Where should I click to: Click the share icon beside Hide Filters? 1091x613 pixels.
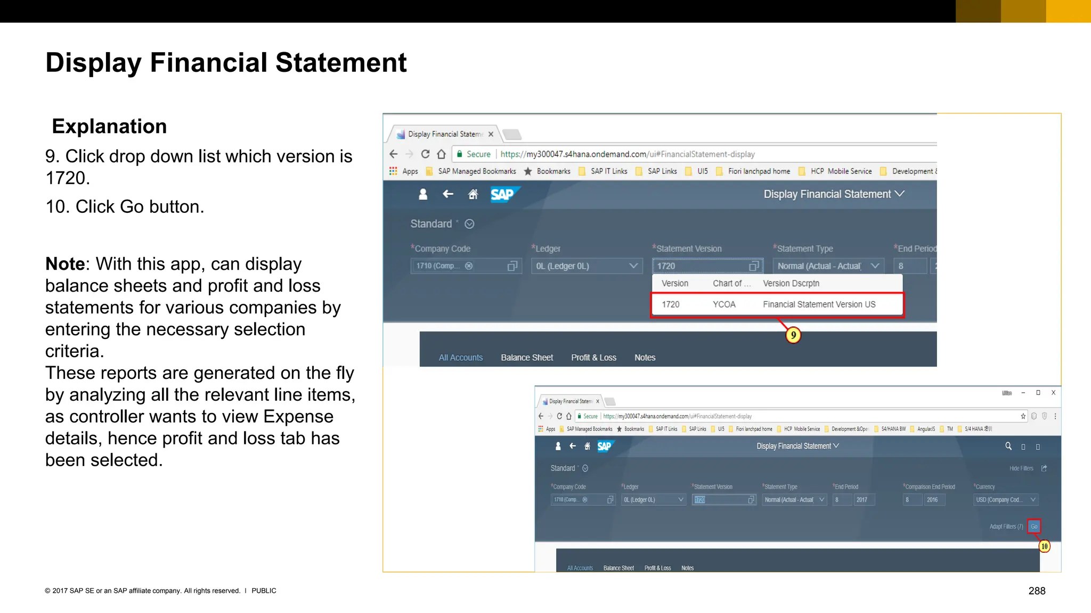(1044, 468)
